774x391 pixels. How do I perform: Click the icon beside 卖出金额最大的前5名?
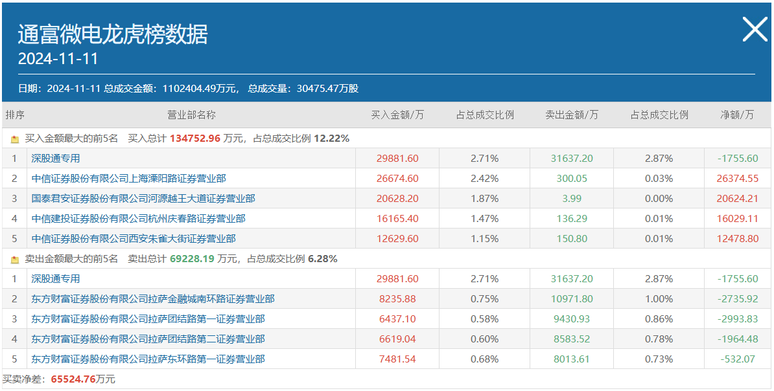tap(15, 260)
